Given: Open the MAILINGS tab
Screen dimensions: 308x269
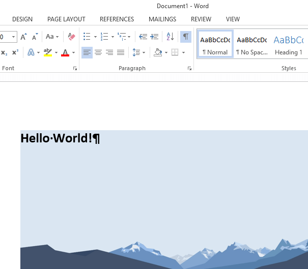Looking at the screenshot, I should (162, 19).
